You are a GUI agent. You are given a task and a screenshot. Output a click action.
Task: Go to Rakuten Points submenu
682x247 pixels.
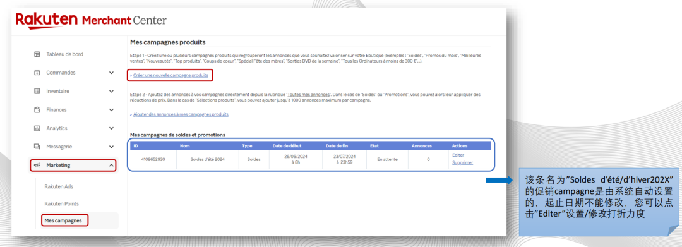pyautogui.click(x=61, y=203)
